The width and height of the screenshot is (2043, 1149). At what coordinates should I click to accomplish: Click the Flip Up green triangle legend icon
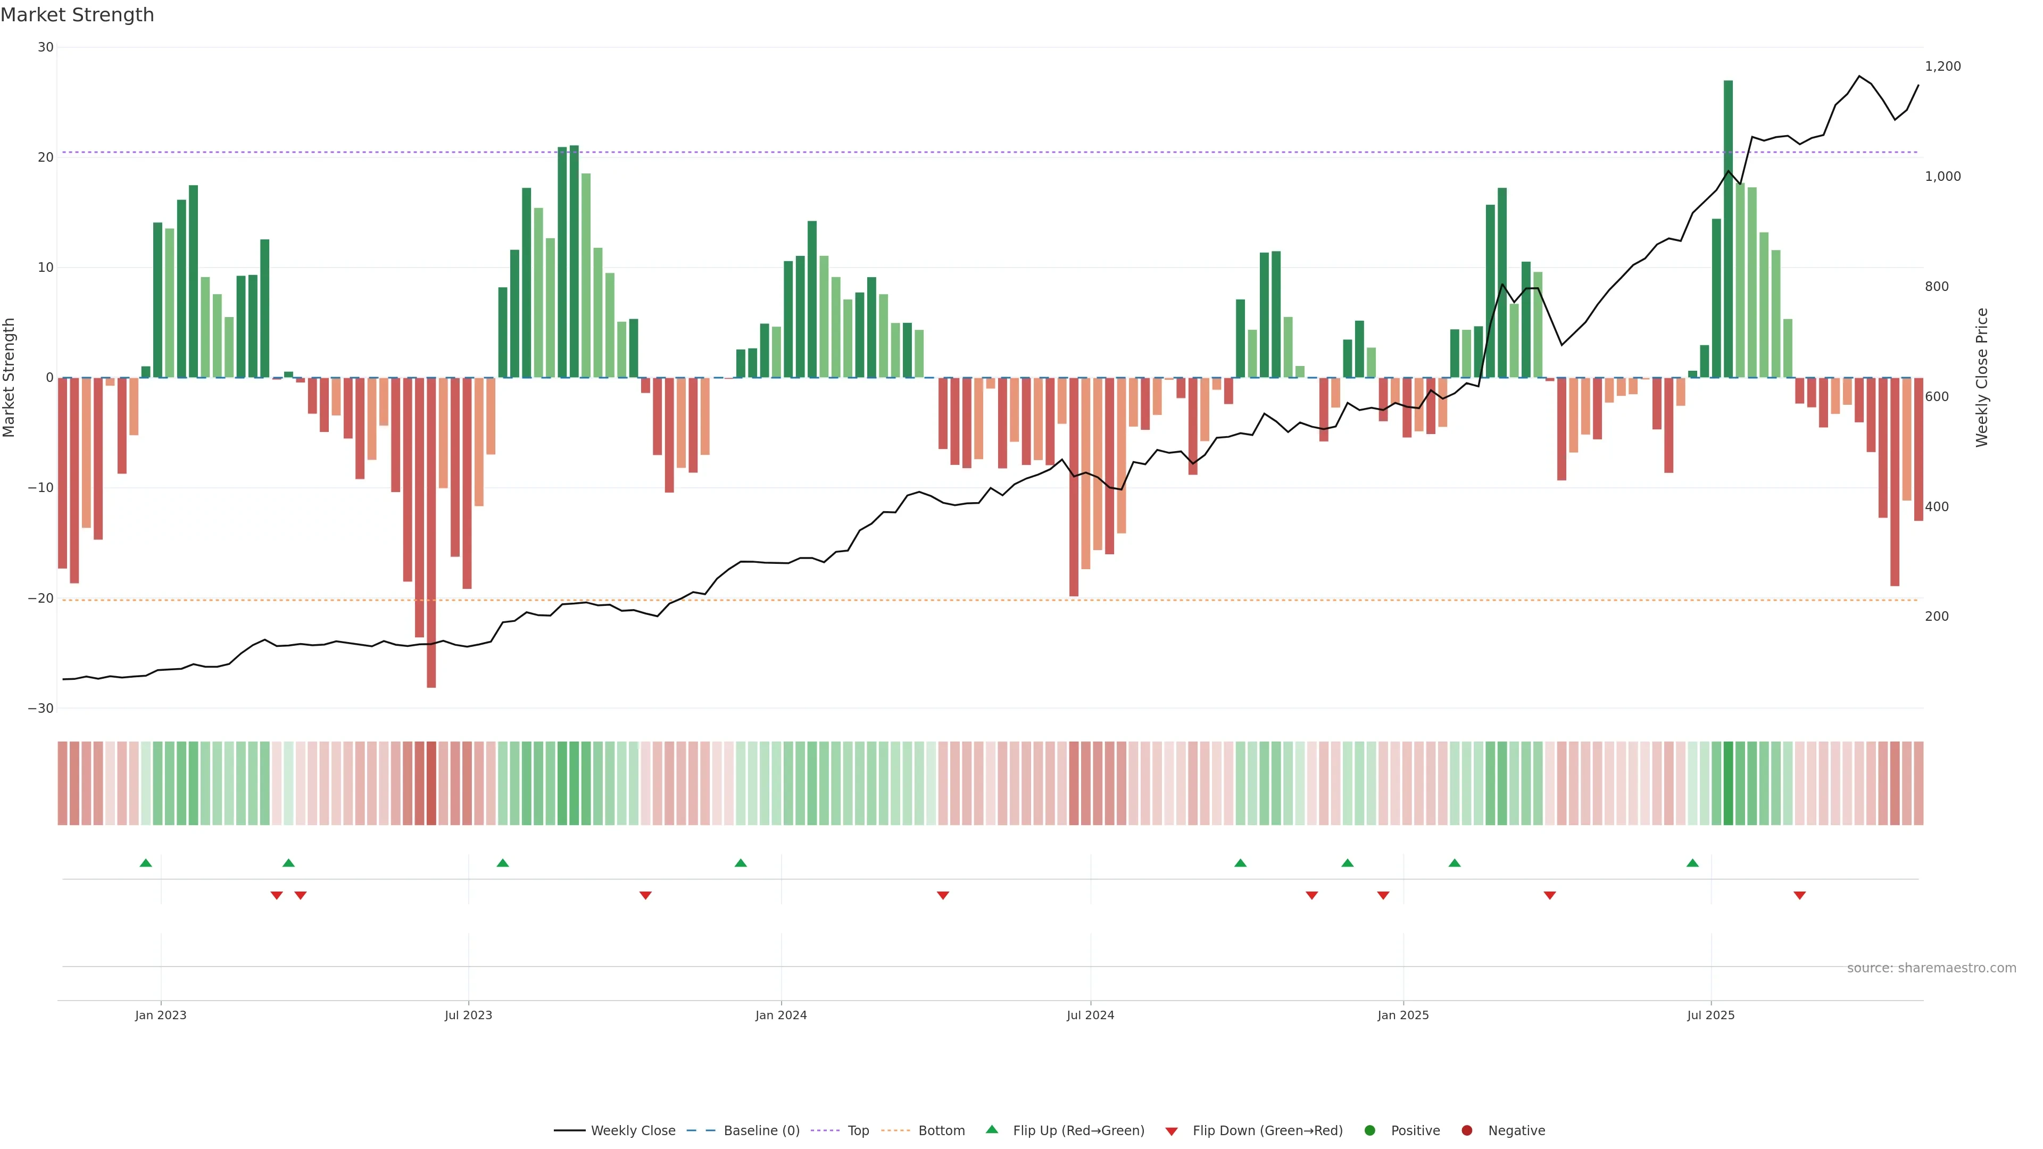click(991, 1129)
